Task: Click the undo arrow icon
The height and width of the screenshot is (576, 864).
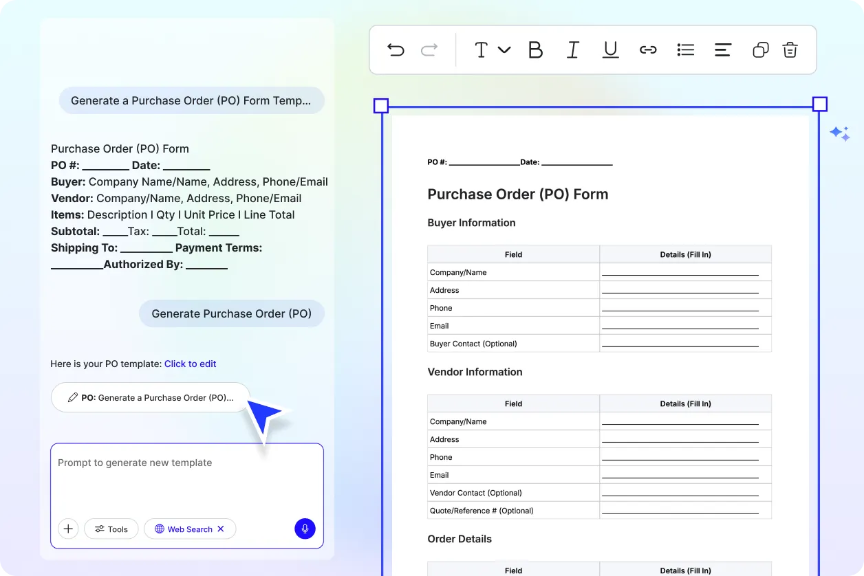Action: click(x=396, y=49)
